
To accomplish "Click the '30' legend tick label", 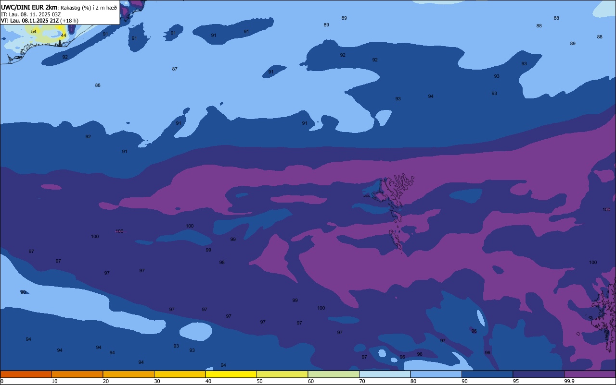I will tap(157, 381).
